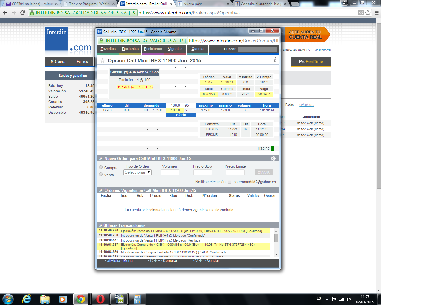
Task: Focus the Buscar search field
Action: coord(257,49)
